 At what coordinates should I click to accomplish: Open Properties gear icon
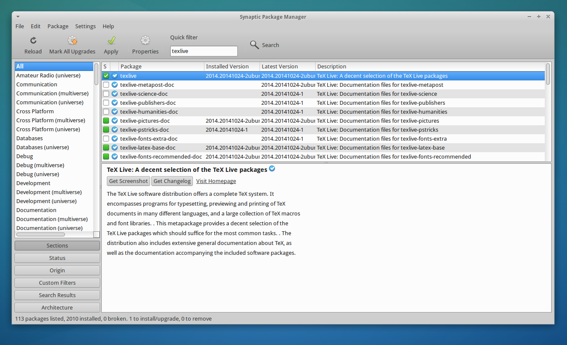(x=145, y=41)
